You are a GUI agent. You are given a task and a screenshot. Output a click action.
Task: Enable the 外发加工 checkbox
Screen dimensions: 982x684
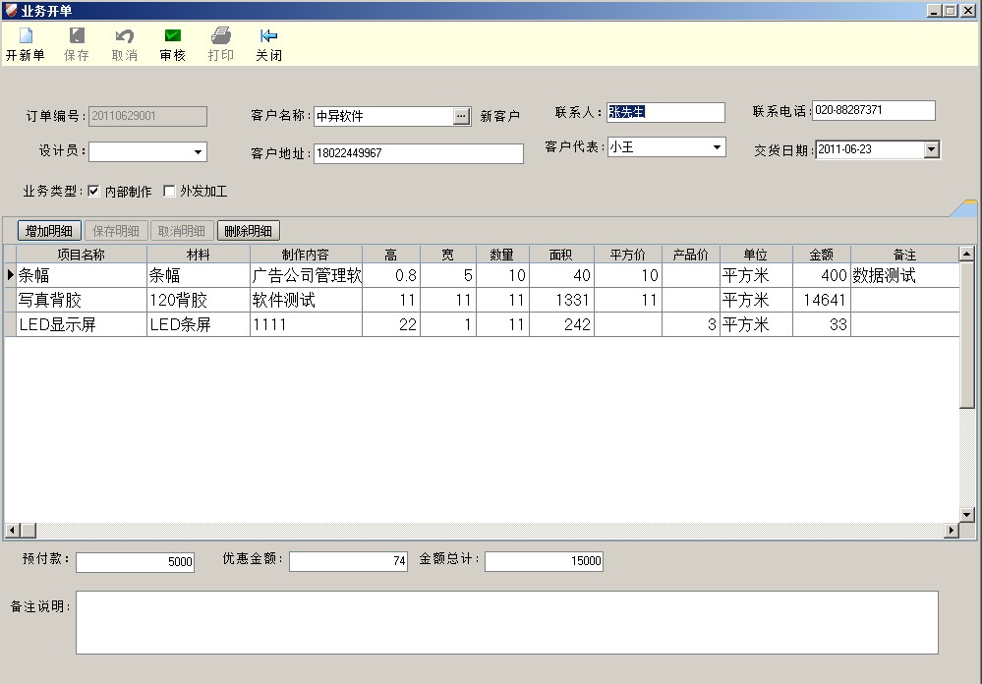(169, 192)
